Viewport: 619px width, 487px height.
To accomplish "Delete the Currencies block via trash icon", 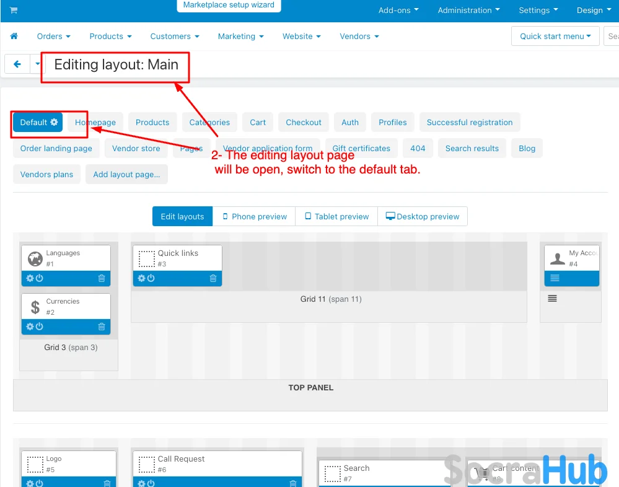I will tap(102, 327).
